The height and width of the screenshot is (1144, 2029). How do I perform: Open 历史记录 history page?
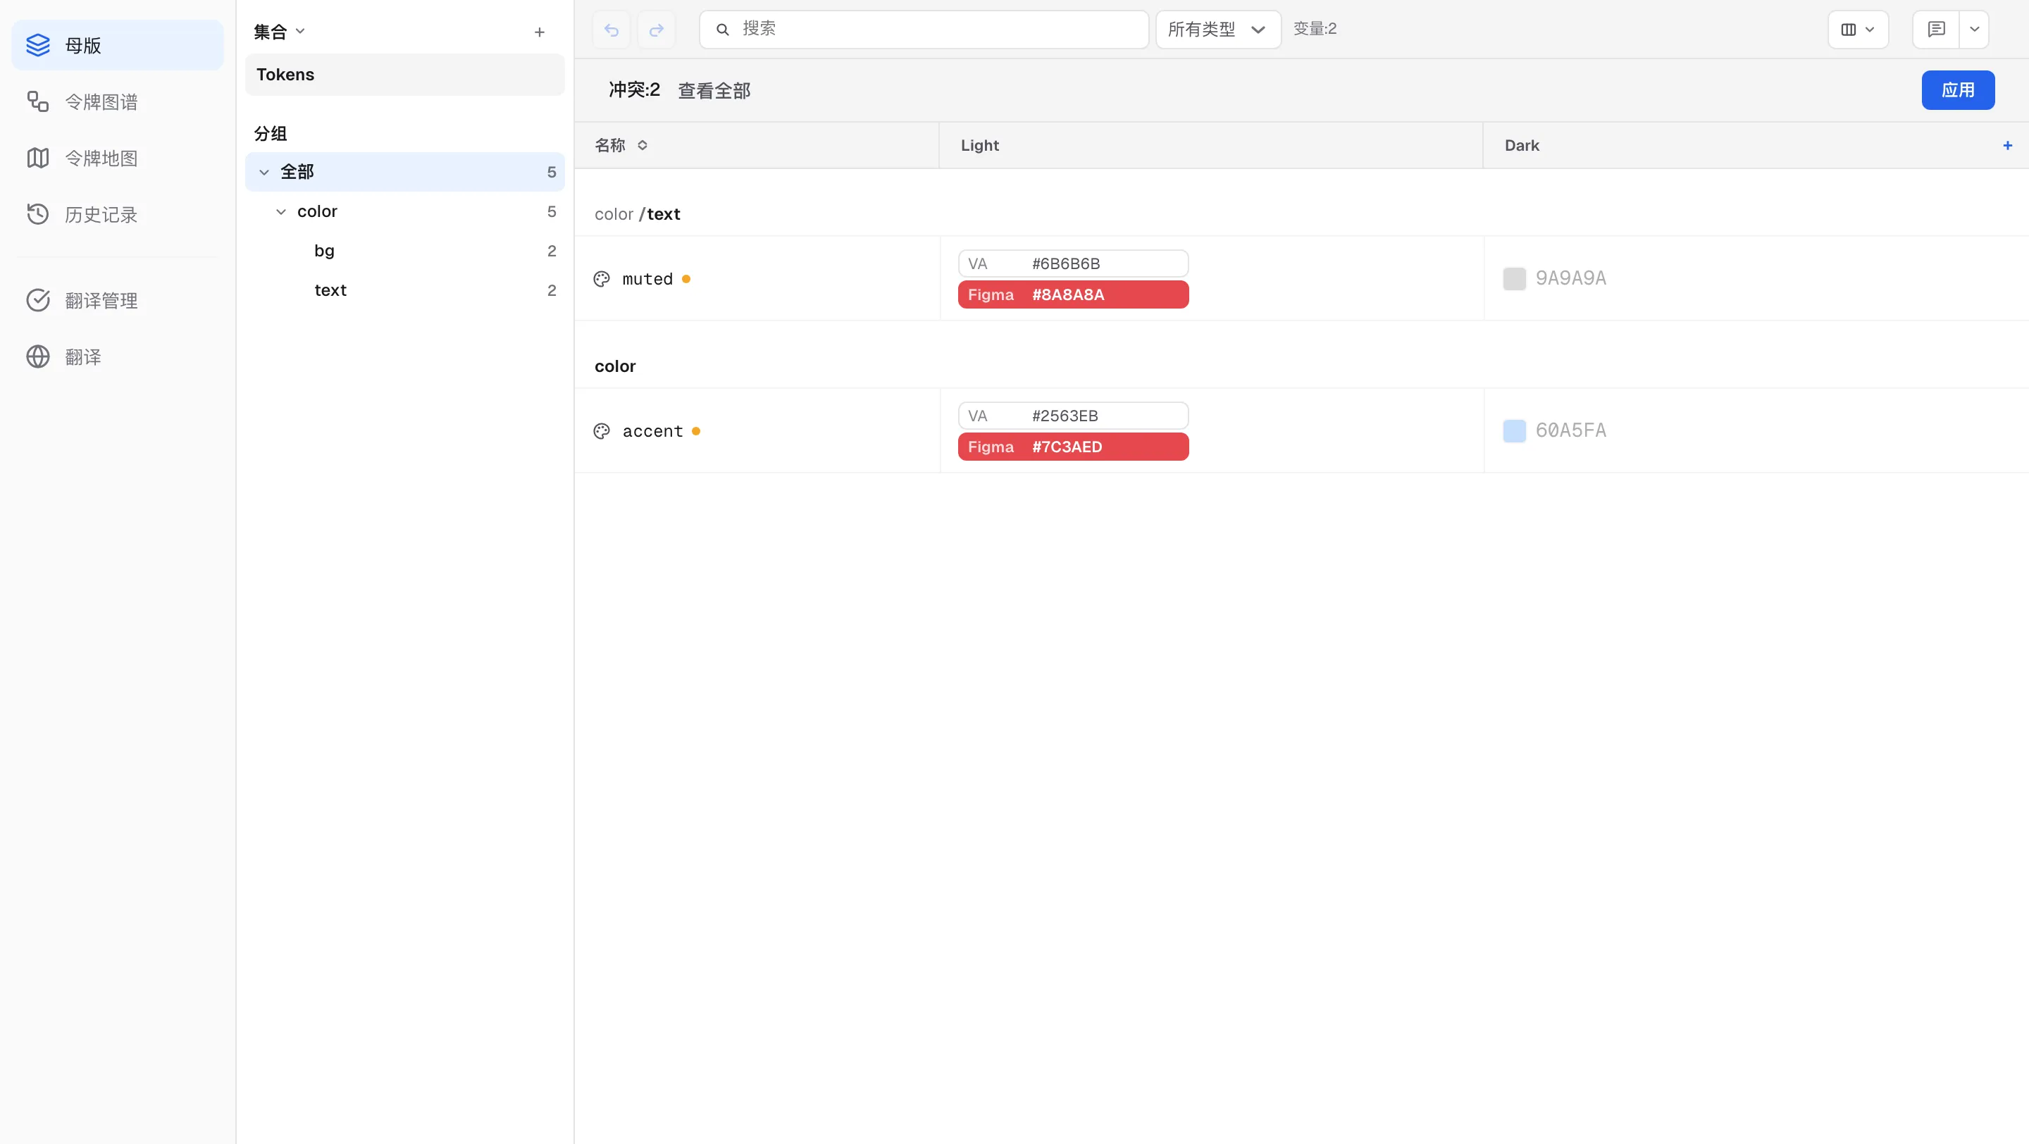[118, 214]
